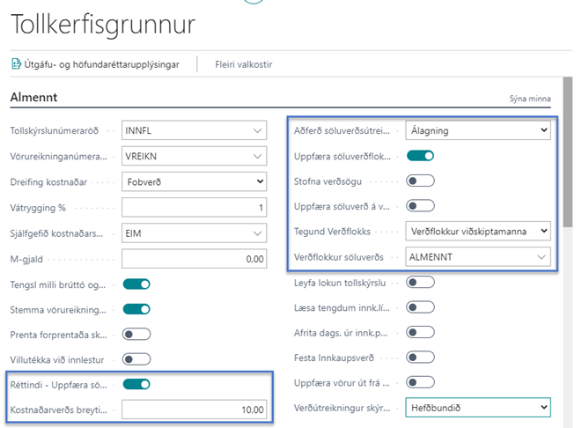Viewport: 582px width, 428px height.
Task: Expand the Tollskýrslunúmeraröð dropdown
Action: [x=257, y=131]
